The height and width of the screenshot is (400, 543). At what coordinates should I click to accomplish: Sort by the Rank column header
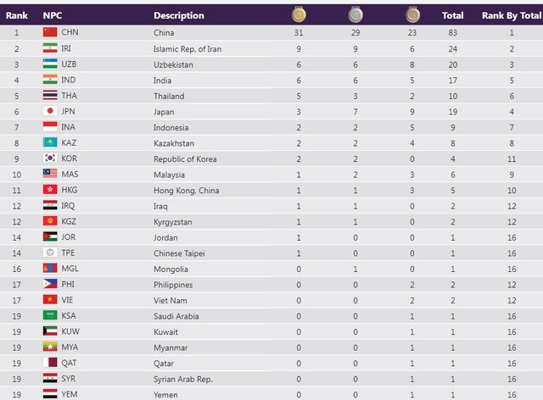tap(17, 15)
